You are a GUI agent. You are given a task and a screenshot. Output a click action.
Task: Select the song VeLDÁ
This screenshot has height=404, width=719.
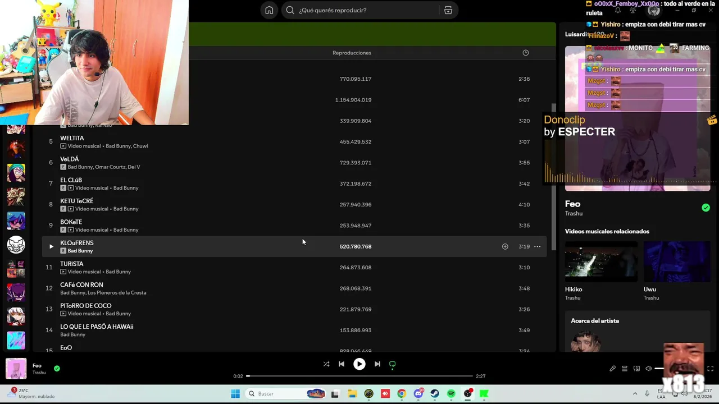click(70, 159)
